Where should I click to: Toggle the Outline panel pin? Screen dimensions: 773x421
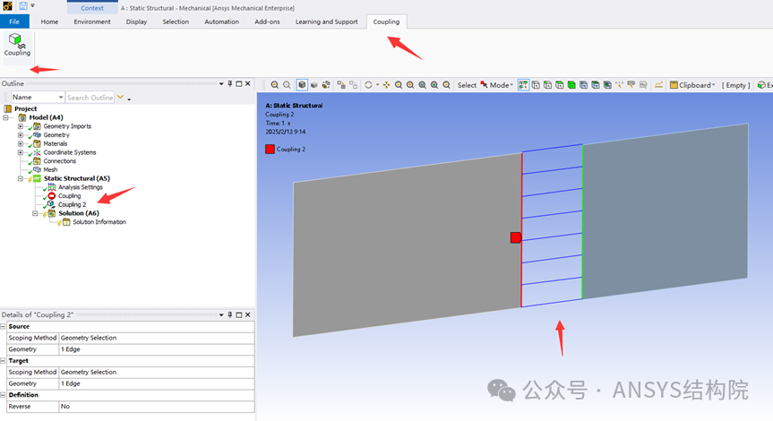[229, 84]
